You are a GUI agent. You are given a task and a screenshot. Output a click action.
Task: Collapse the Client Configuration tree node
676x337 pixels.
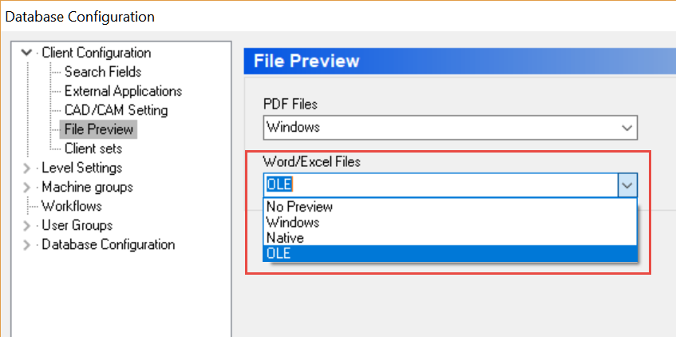coord(26,53)
